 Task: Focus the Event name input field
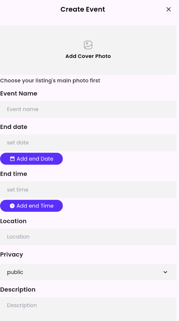point(88,109)
